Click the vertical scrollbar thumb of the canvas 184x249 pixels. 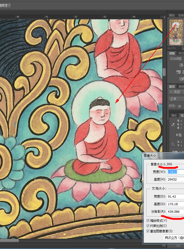(164, 72)
